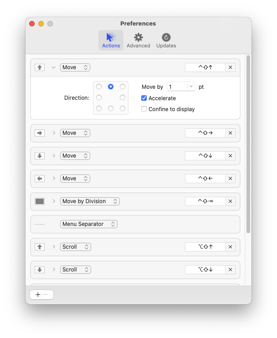Open the Scroll up action type dropdown
Screen dimensions: 277x338
pos(76,247)
